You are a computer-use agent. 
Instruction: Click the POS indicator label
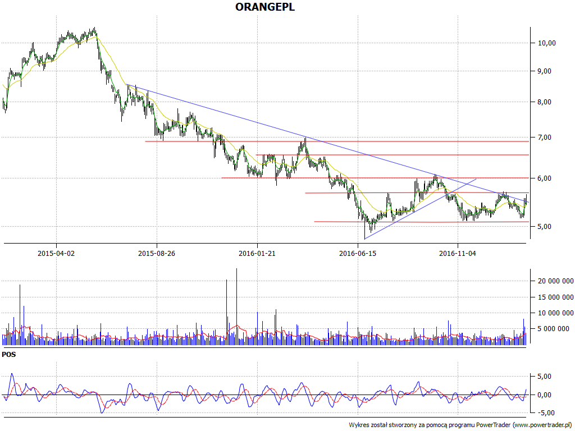pyautogui.click(x=9, y=355)
